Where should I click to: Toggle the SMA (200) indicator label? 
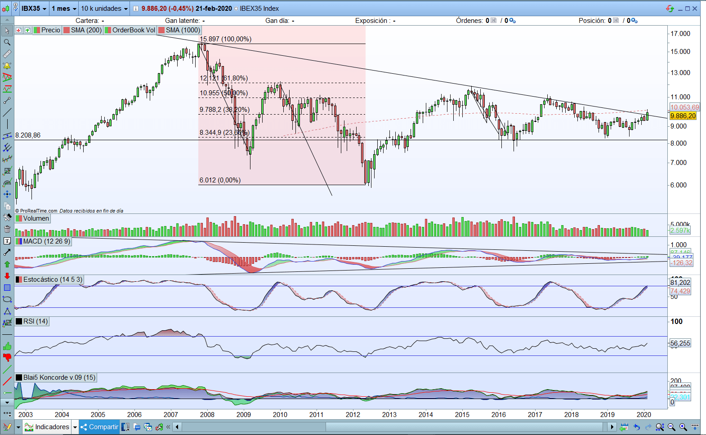coord(83,30)
